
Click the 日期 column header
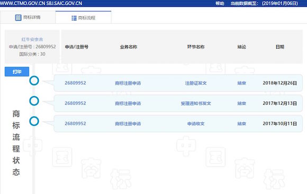(280, 47)
